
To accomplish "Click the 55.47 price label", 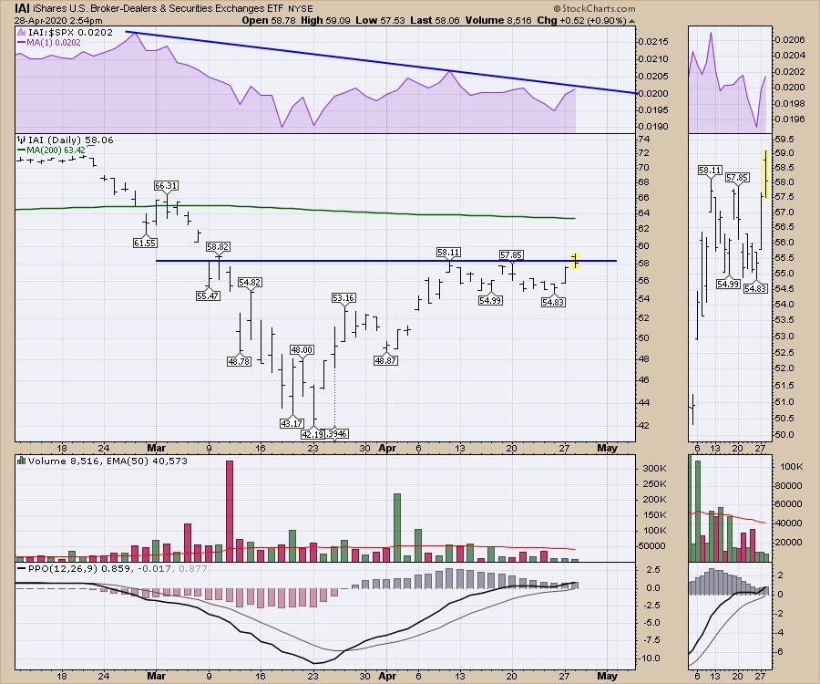I will tap(208, 295).
